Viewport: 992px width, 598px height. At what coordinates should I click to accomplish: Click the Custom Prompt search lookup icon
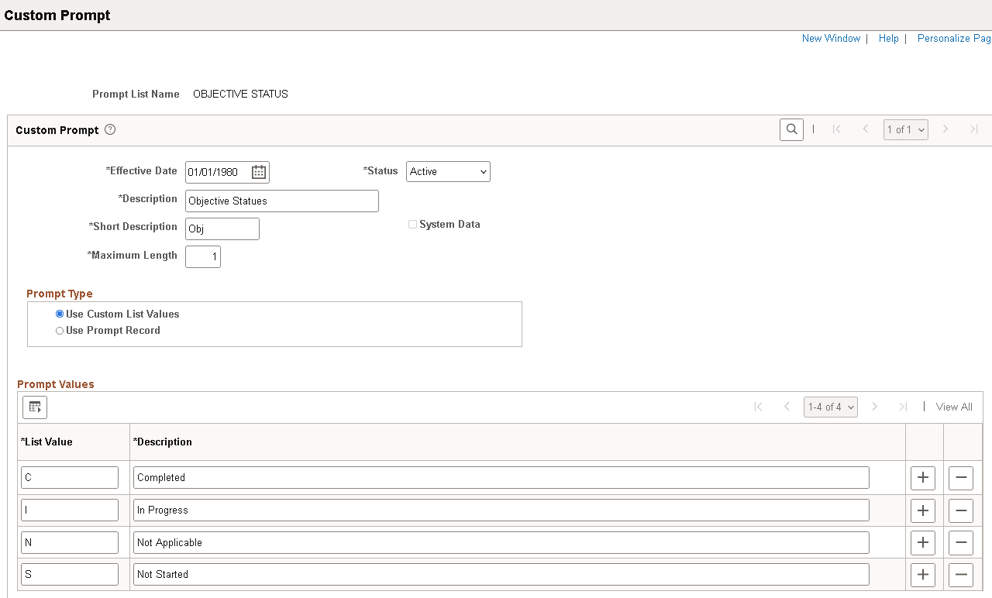790,129
